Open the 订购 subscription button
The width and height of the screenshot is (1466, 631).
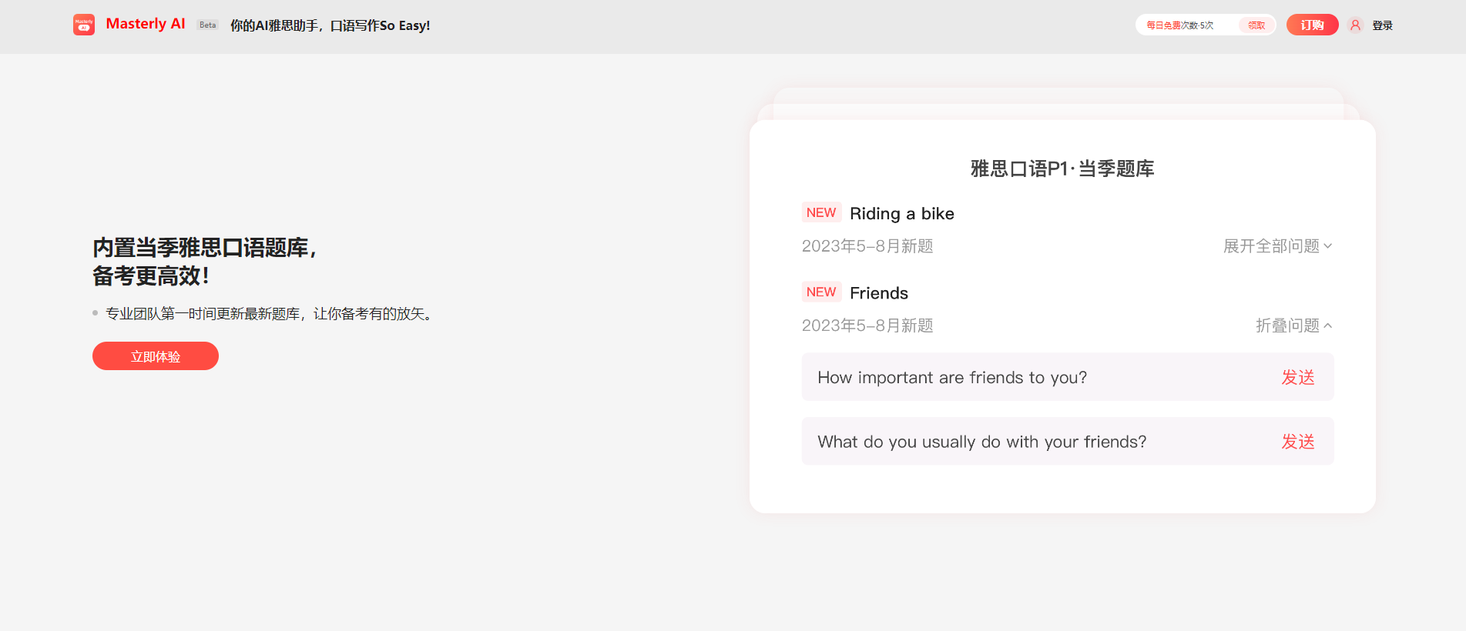[x=1312, y=25]
